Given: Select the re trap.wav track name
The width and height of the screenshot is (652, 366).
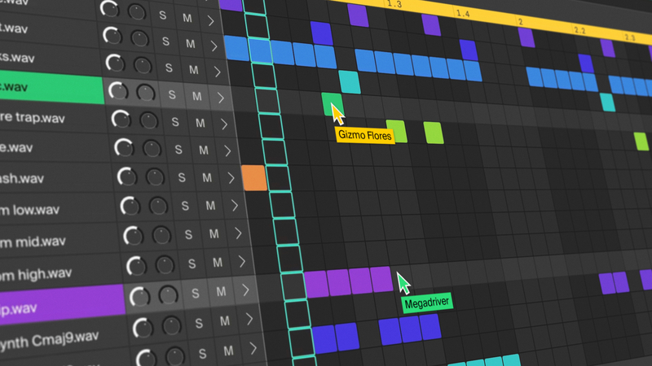Looking at the screenshot, I should point(33,118).
